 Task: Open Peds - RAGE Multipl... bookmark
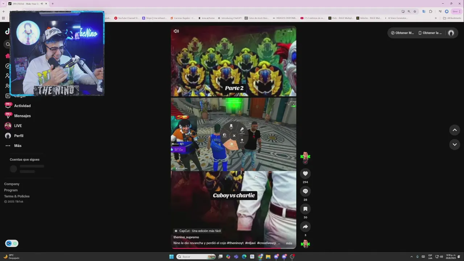[340, 18]
